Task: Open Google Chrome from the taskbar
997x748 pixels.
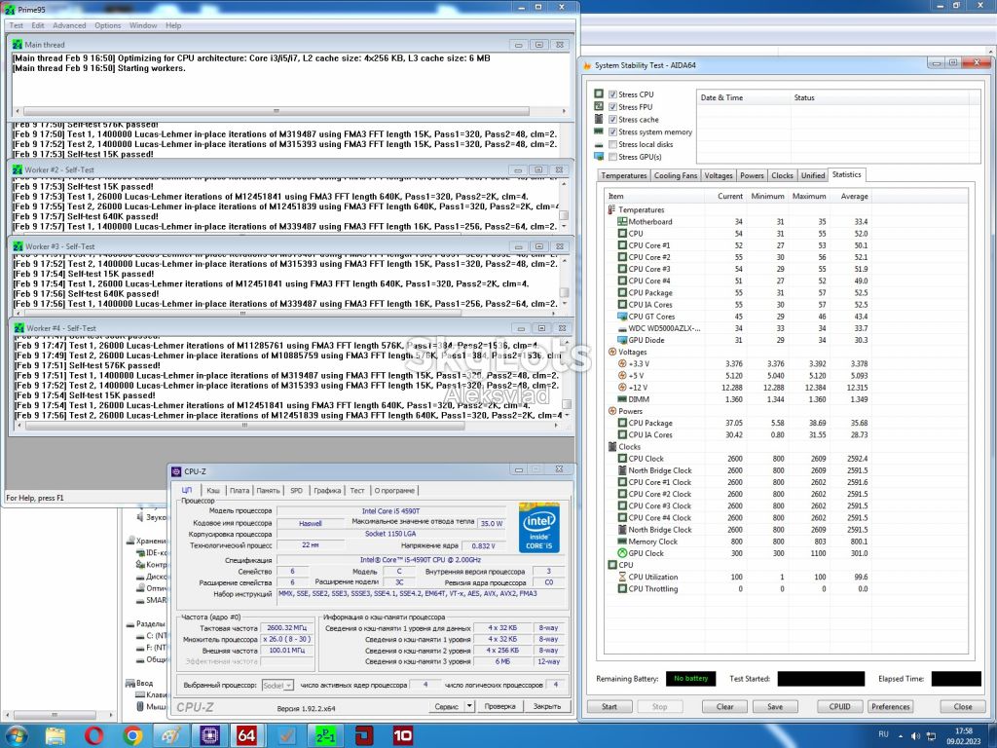Action: tap(132, 736)
